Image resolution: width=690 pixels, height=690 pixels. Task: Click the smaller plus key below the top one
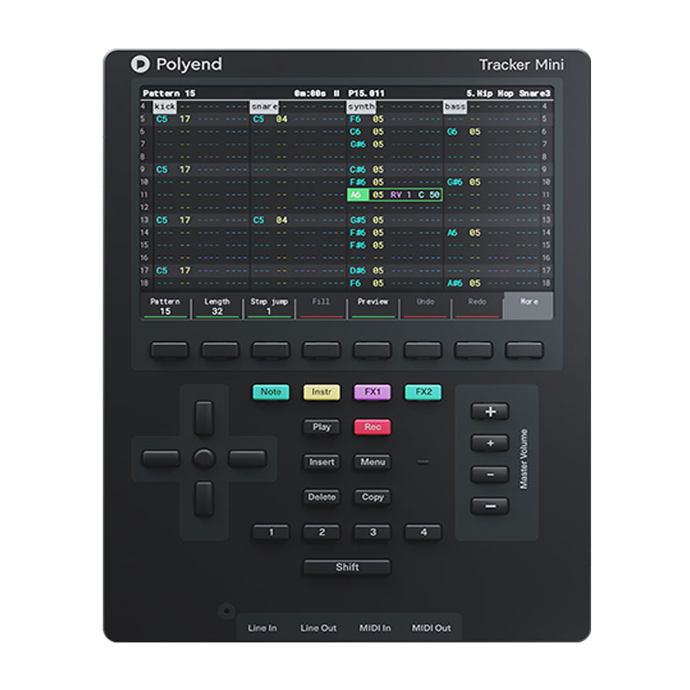[490, 443]
